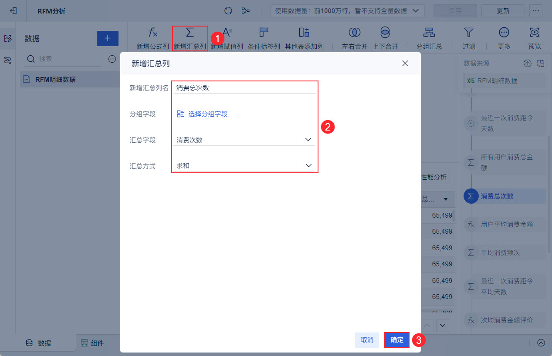The image size is (552, 356).
Task: Click the 更新 button
Action: (x=503, y=11)
